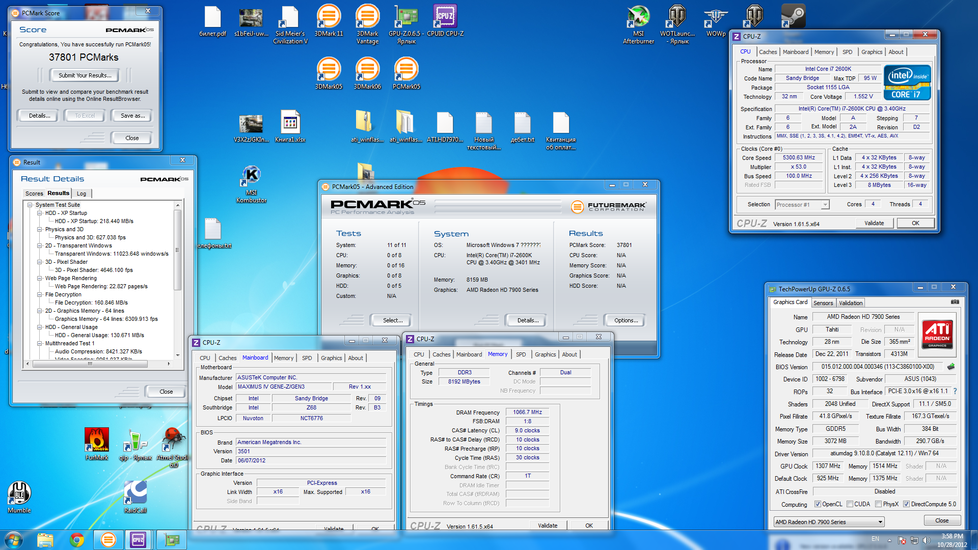Screen dimensions: 978x550
Task: Select the 3DMark05 desktop icon
Action: pyautogui.click(x=329, y=73)
